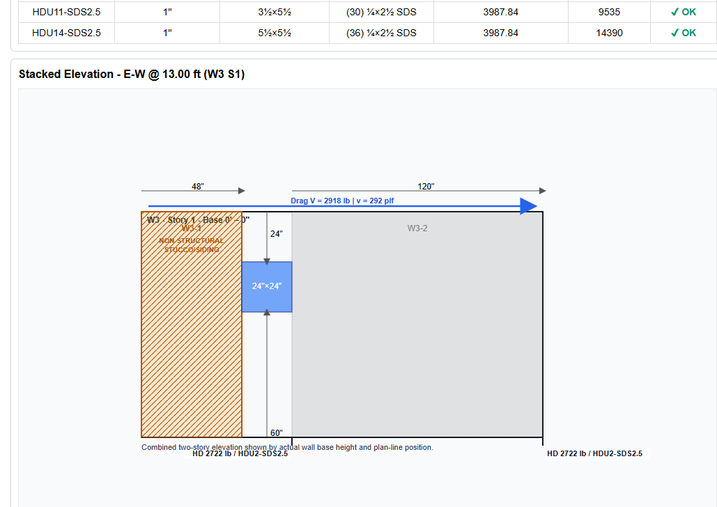Click the (36) ¼×2½ SDS fastener cell
This screenshot has height=507, width=717.
click(381, 33)
